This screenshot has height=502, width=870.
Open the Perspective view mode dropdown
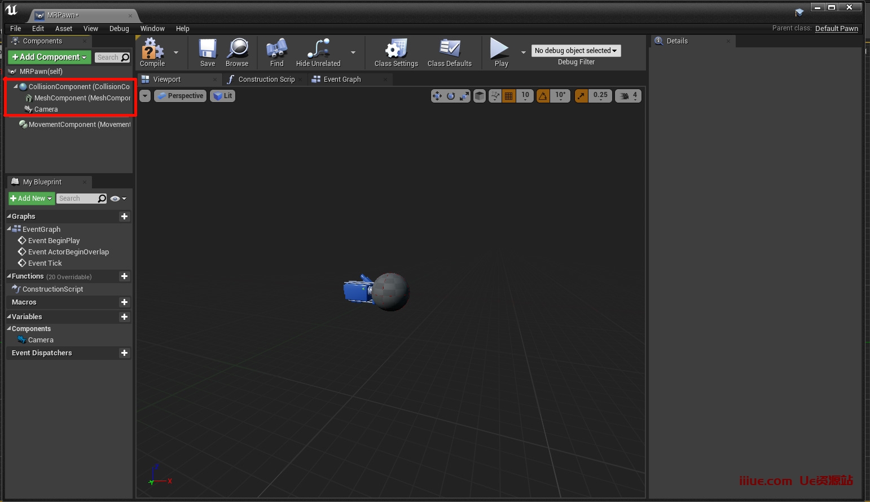click(x=181, y=96)
